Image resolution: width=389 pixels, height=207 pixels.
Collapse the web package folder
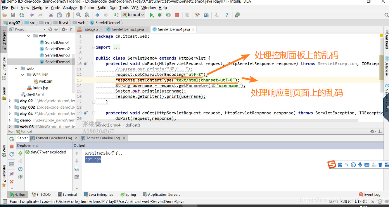coord(29,36)
